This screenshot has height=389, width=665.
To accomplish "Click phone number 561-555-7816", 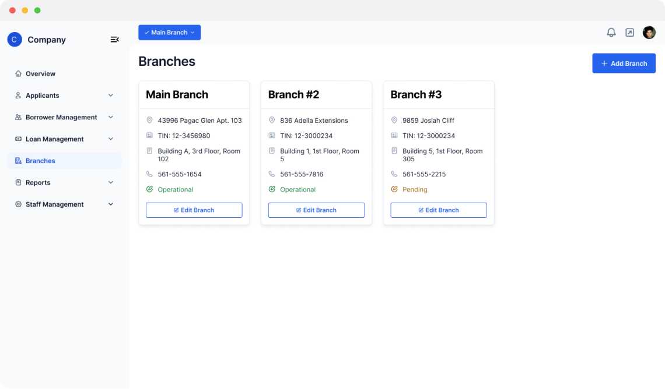I will tap(302, 174).
